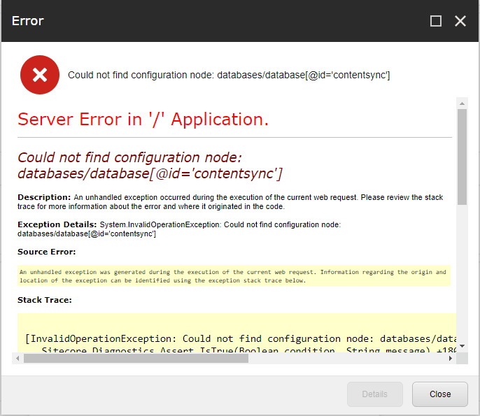Click the red error cross icon
This screenshot has height=416, width=480.
click(x=40, y=75)
